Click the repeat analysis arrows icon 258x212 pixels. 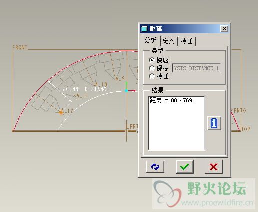pyautogui.click(x=155, y=167)
